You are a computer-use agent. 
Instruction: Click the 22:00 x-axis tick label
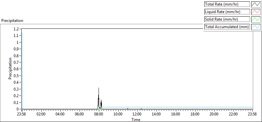coord(234,114)
